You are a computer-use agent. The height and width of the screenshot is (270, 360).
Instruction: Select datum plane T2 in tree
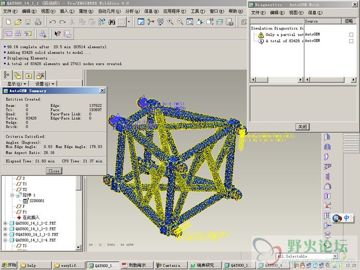[22, 190]
